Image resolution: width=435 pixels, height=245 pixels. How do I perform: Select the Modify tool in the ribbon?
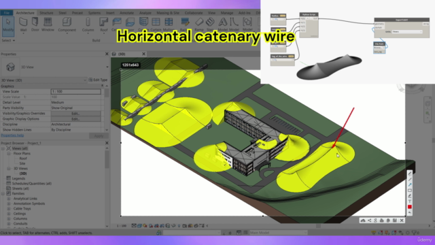[x=8, y=27]
